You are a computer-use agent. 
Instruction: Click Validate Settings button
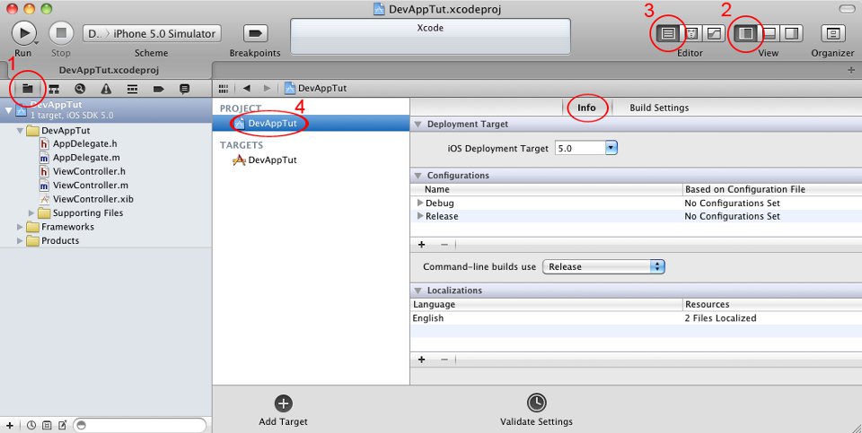(x=536, y=411)
